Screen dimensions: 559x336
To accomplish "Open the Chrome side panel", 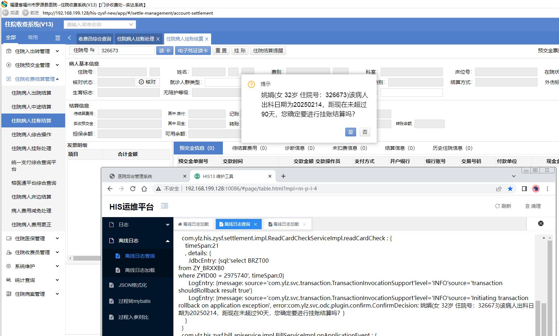I will (x=524, y=189).
